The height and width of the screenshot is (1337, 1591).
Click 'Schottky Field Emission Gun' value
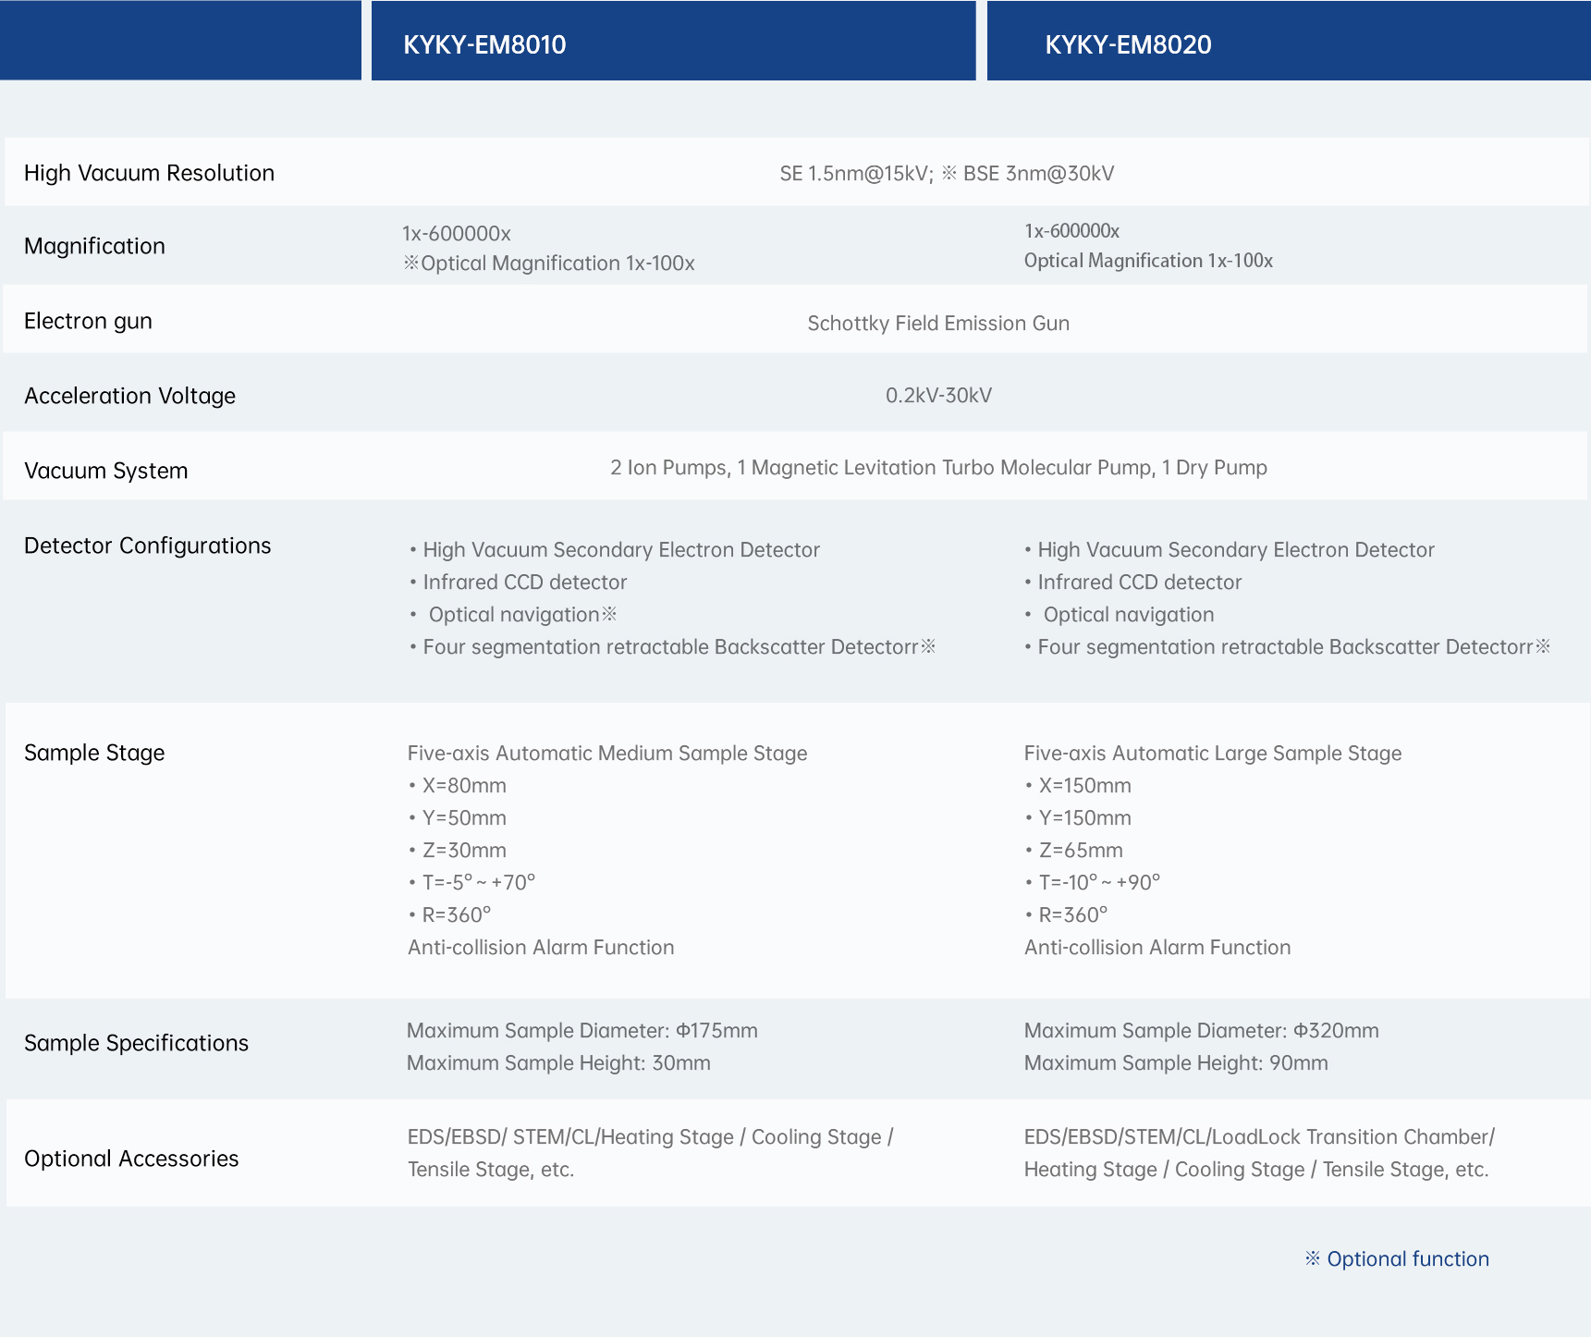tap(938, 324)
